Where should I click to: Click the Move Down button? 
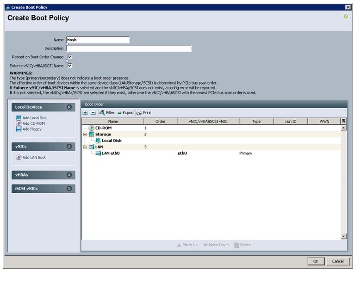[216, 245]
